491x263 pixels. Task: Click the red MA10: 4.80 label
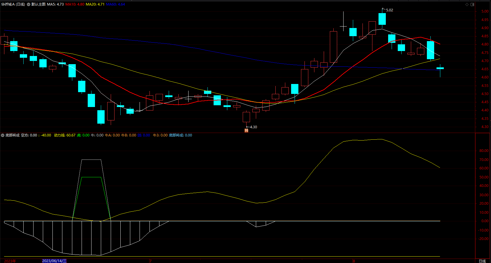[75, 4]
